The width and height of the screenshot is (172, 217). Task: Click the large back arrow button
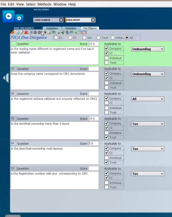click(8, 16)
